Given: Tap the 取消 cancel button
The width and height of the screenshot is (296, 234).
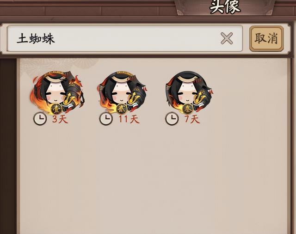Looking at the screenshot, I should tap(266, 38).
